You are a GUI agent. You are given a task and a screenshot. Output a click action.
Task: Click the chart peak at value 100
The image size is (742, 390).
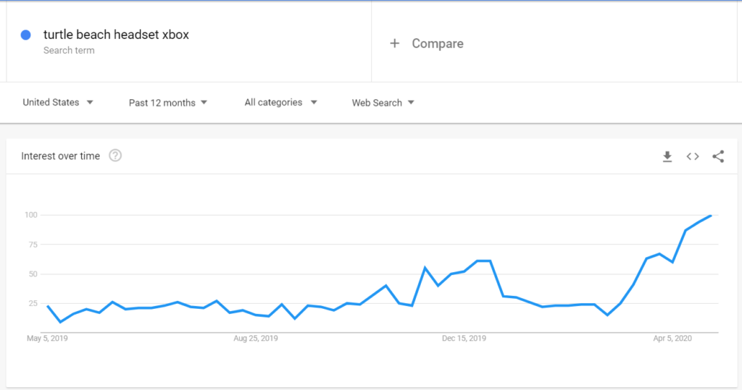(712, 216)
